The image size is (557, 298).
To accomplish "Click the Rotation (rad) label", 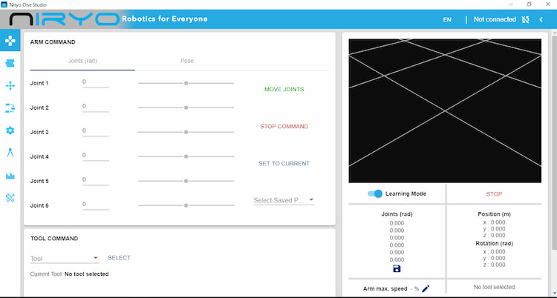I will (494, 244).
